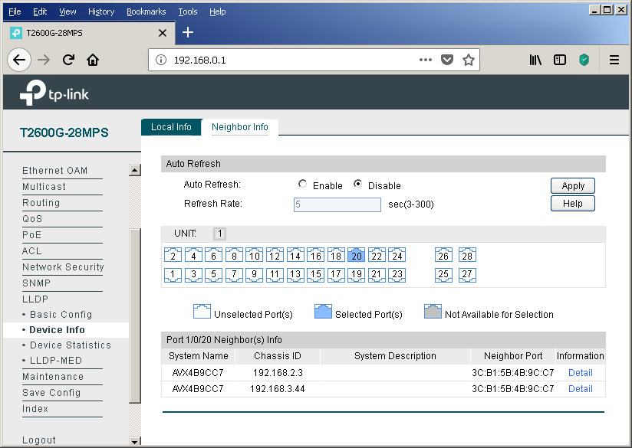
Task: Open the Routing sidebar section
Action: [41, 203]
